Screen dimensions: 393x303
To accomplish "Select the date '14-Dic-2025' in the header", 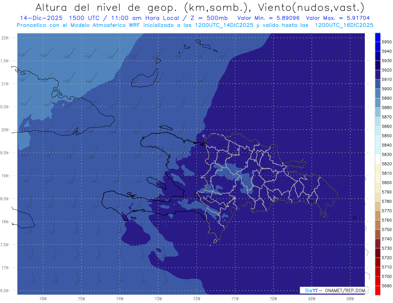I will (42, 18).
